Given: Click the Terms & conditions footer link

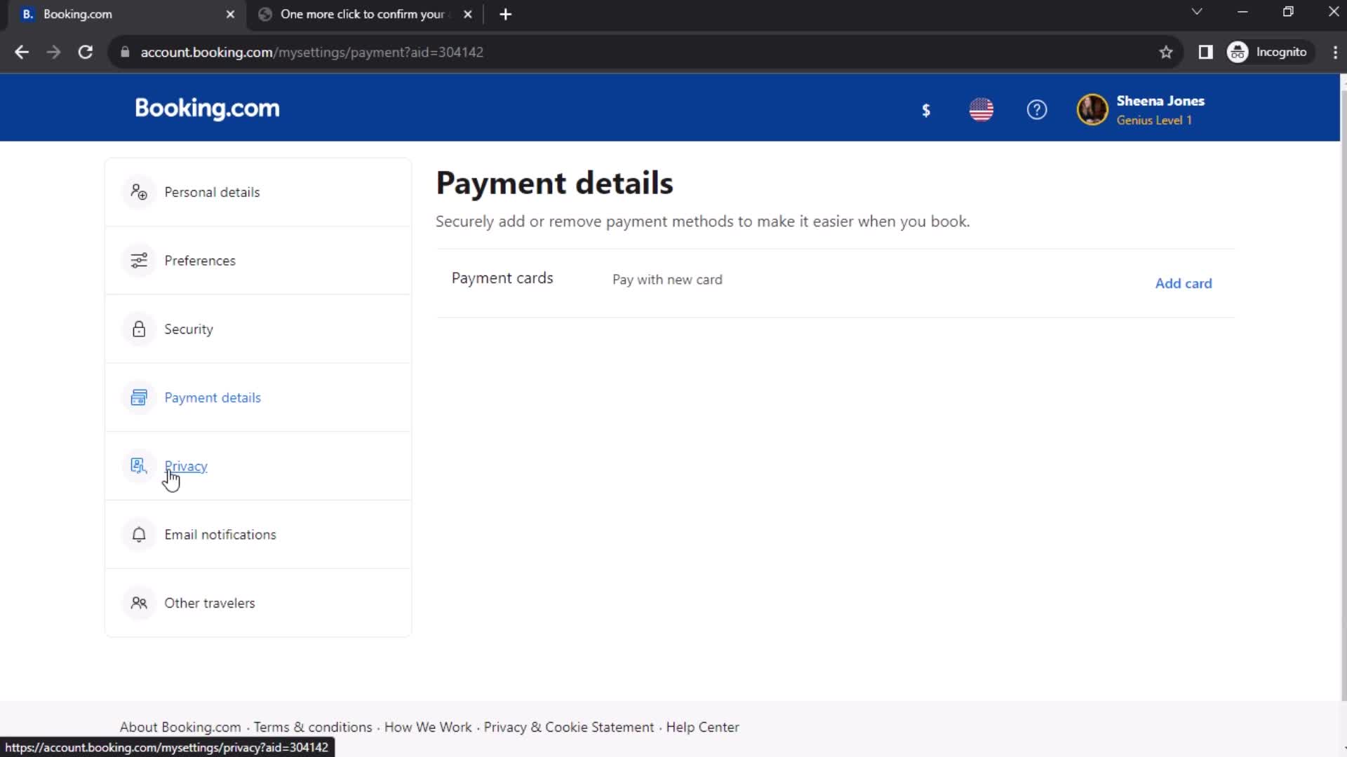Looking at the screenshot, I should 313,726.
